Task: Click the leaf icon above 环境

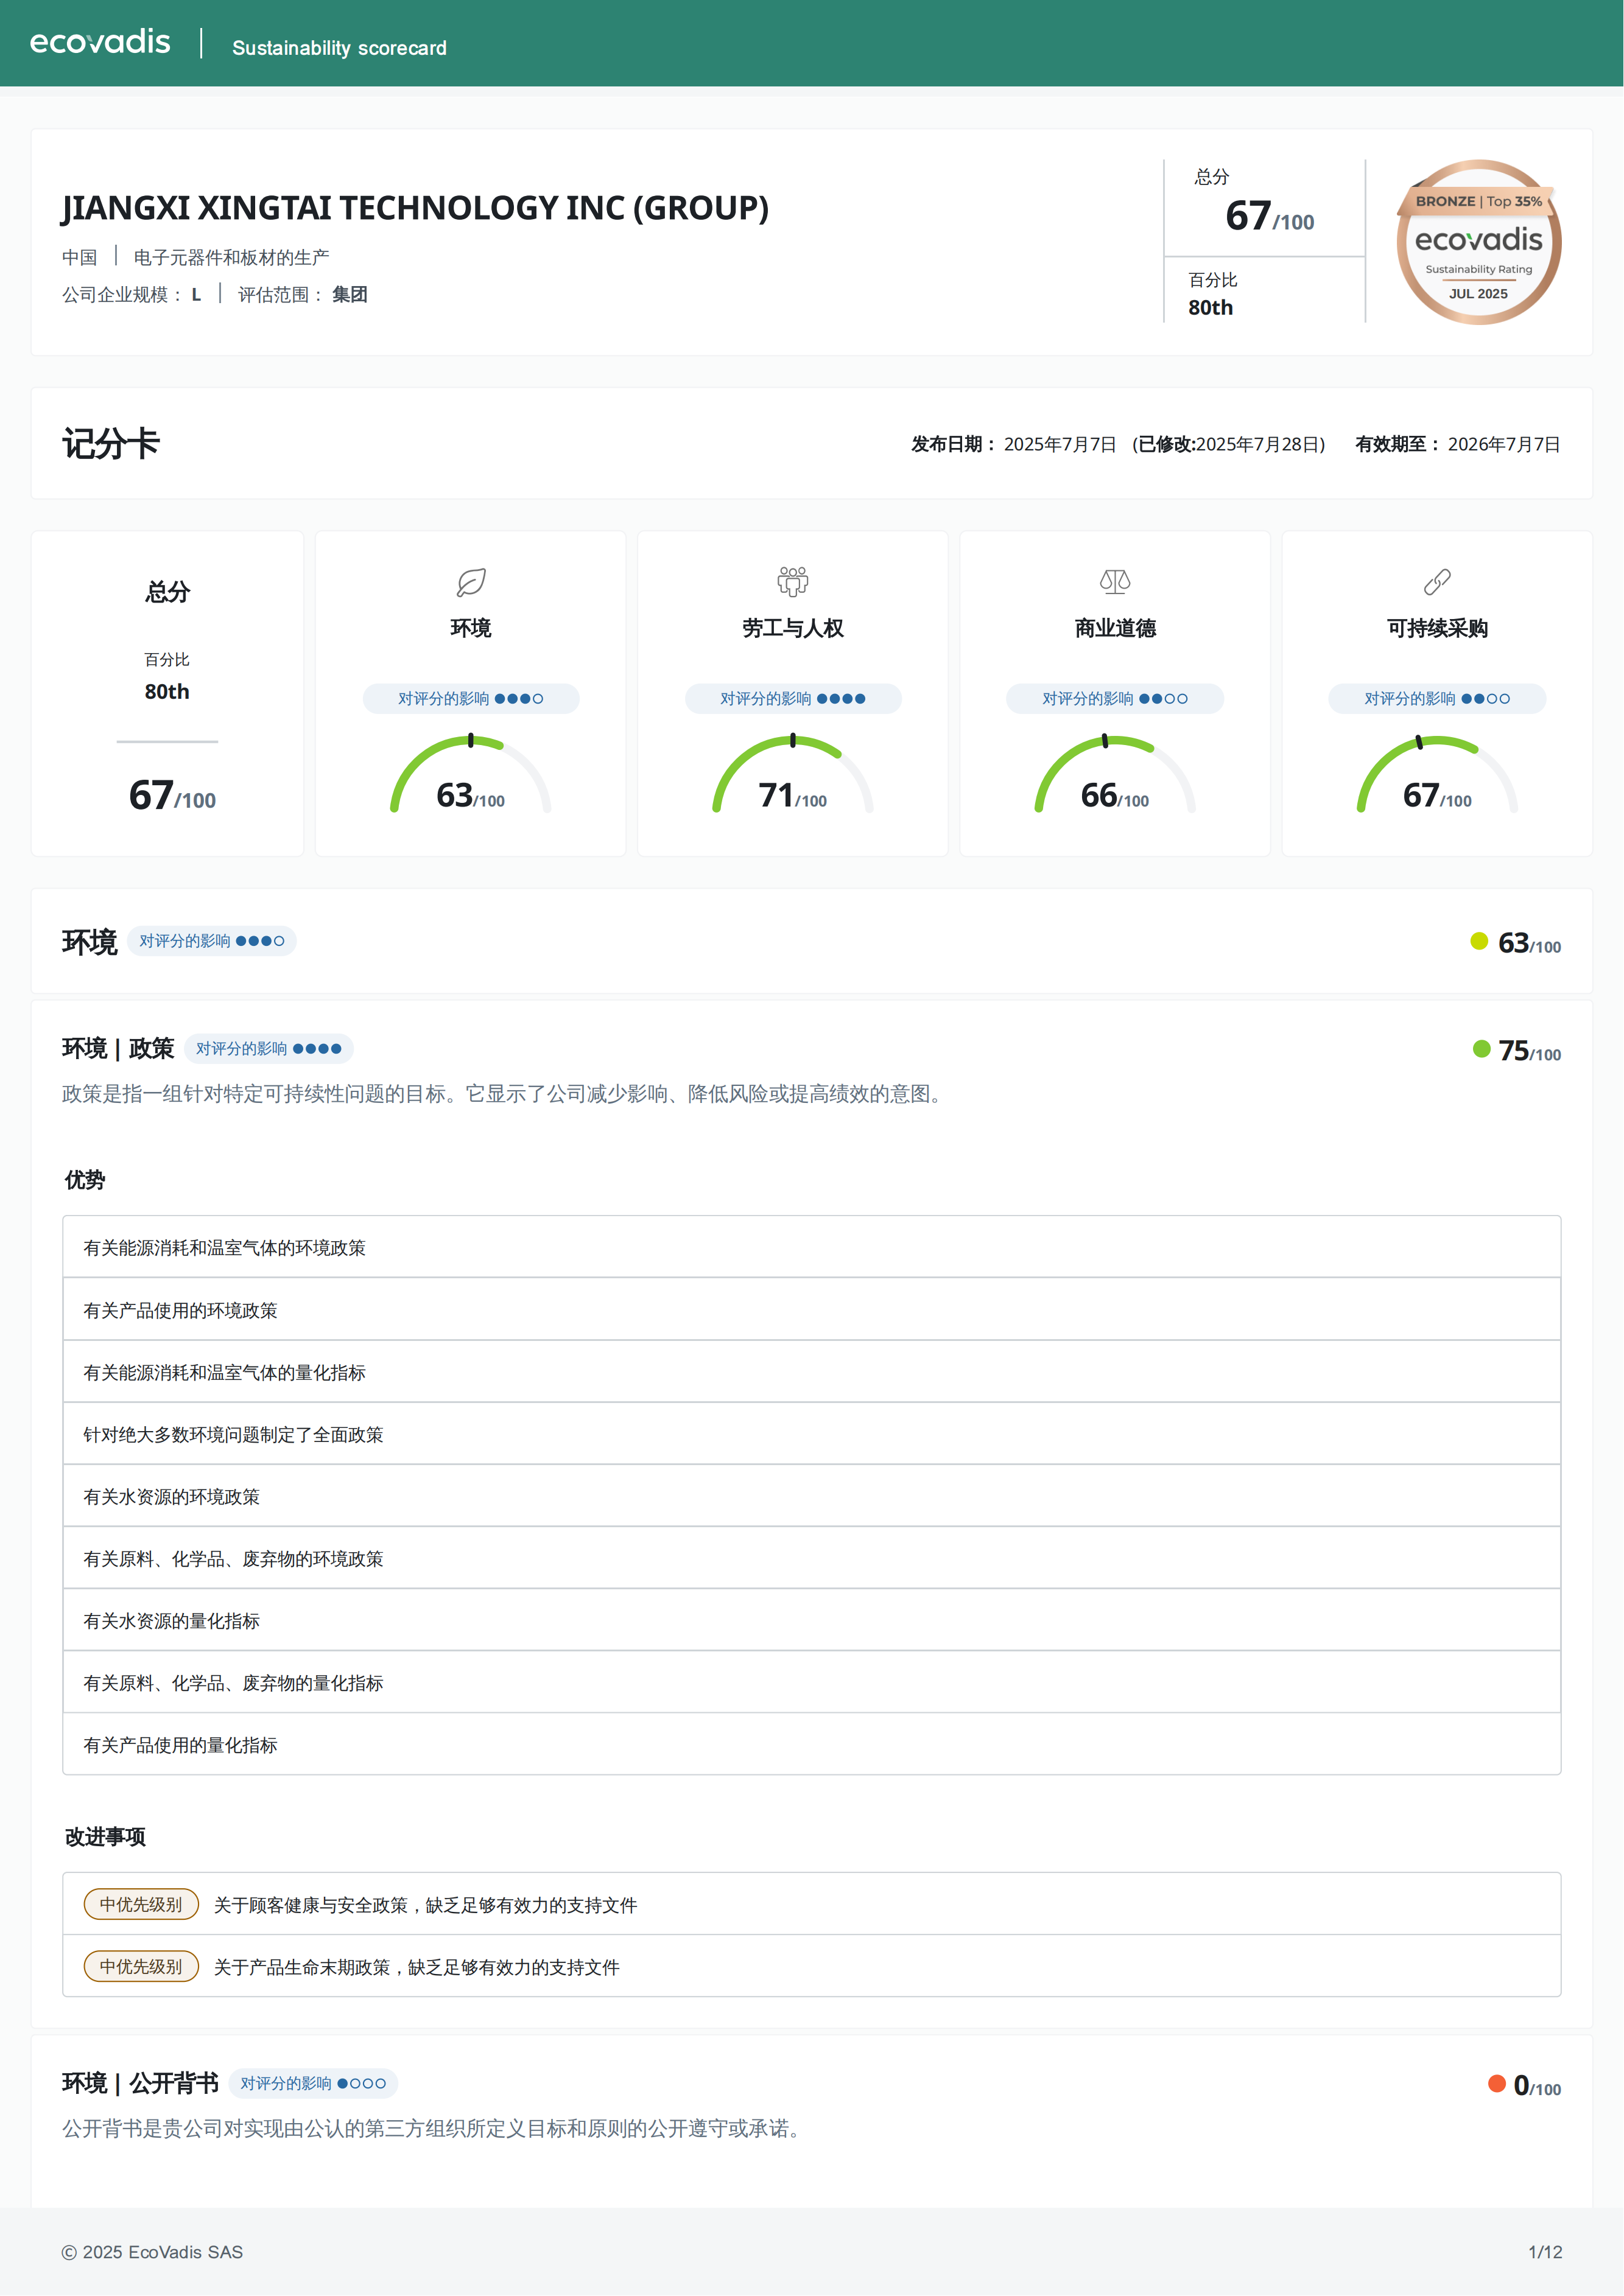Action: click(470, 582)
